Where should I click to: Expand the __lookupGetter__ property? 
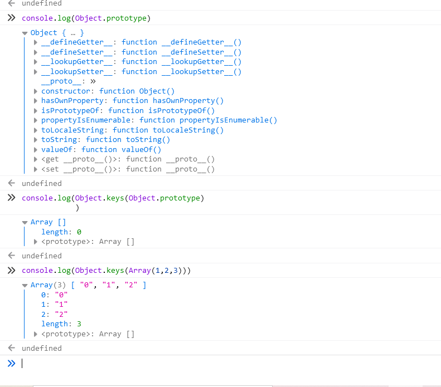[x=36, y=62]
